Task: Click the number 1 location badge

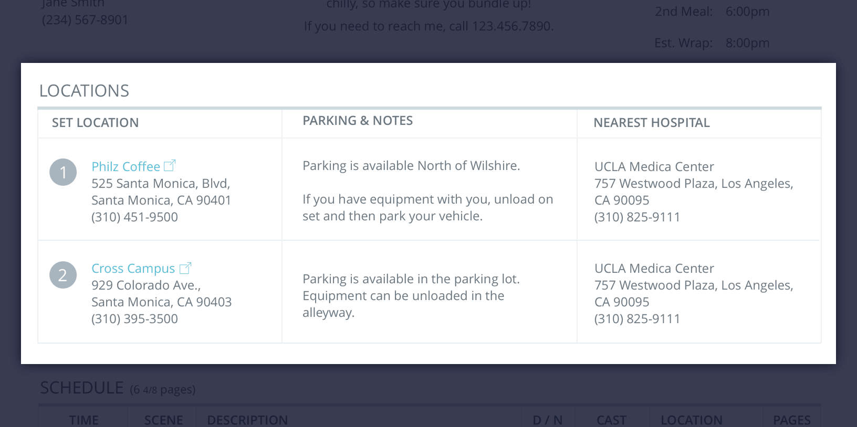Action: [63, 172]
